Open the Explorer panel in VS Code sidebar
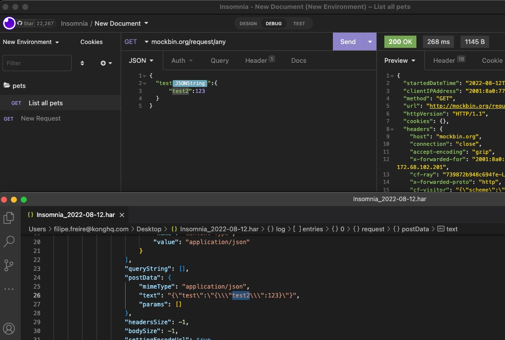The width and height of the screenshot is (505, 340). coord(8,218)
